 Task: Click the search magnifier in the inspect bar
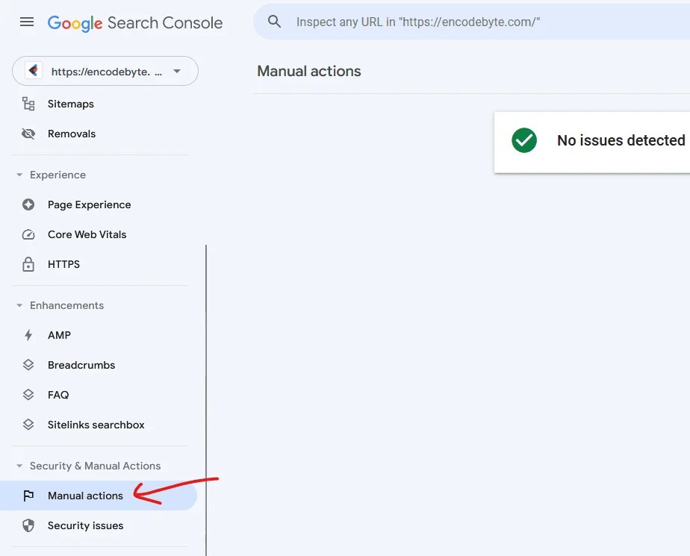click(274, 22)
